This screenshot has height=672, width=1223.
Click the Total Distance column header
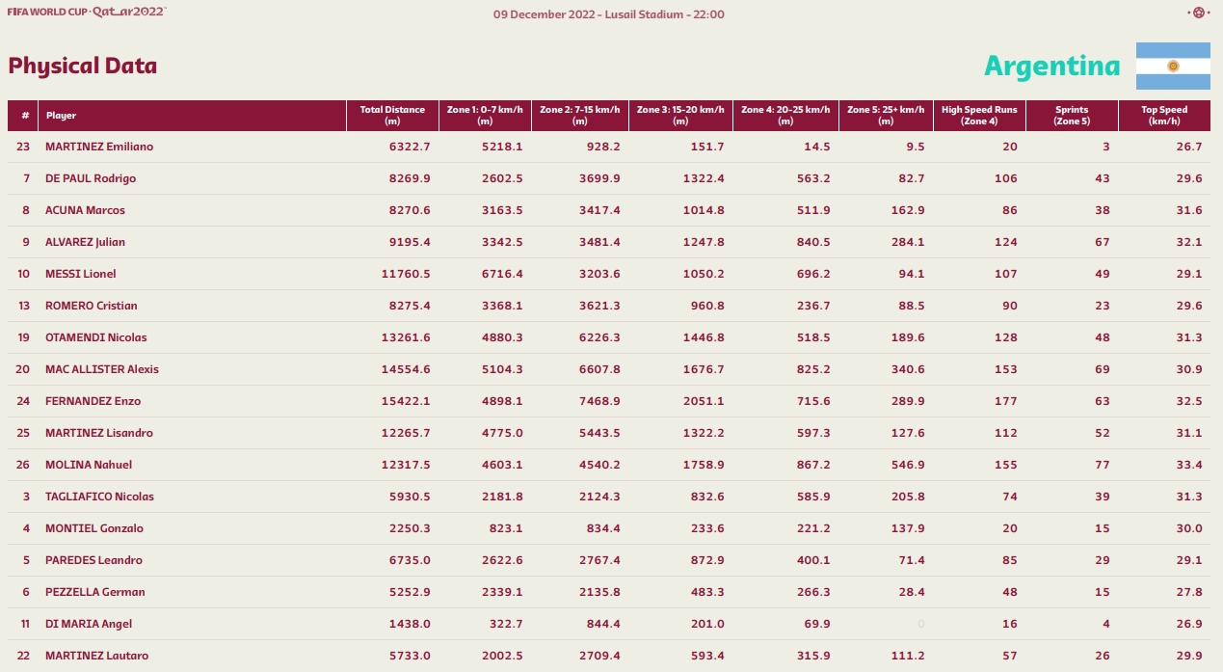coord(392,116)
